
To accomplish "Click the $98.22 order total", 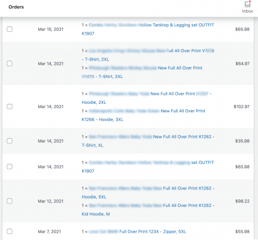I will [242, 201].
